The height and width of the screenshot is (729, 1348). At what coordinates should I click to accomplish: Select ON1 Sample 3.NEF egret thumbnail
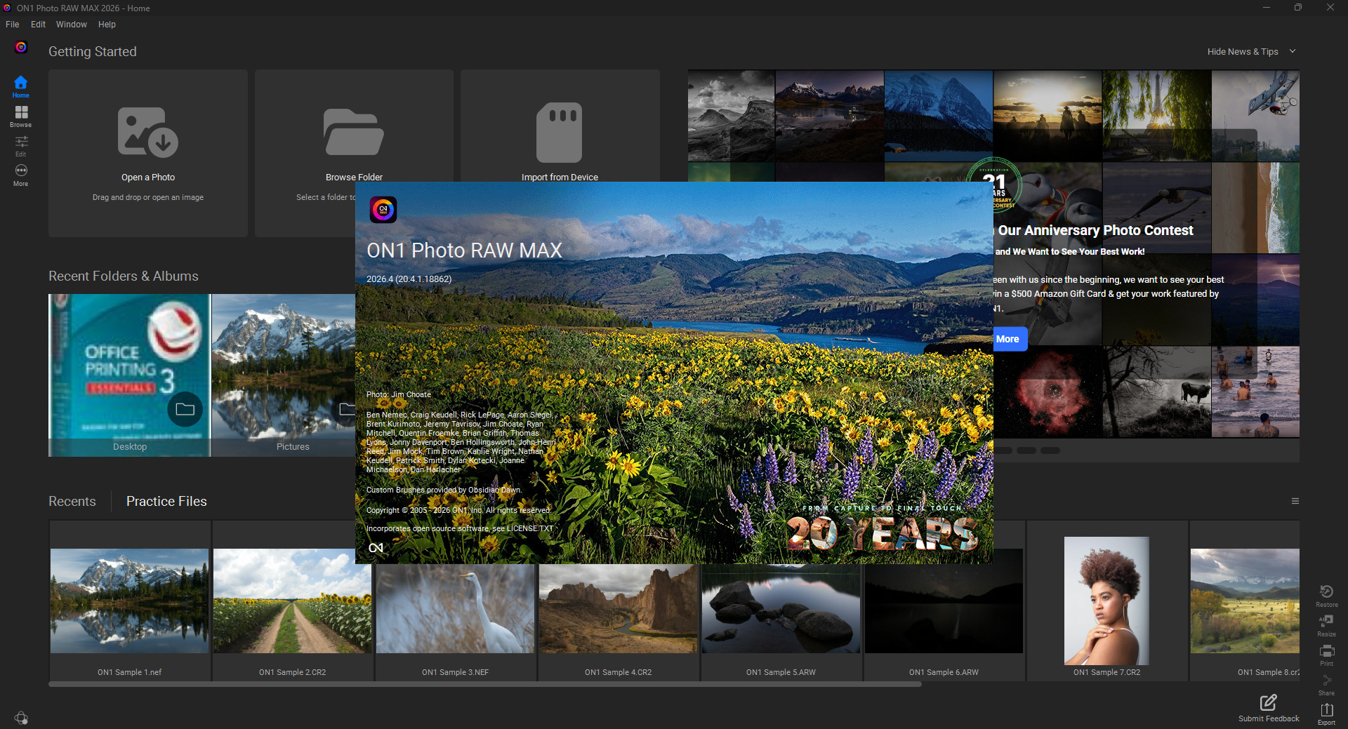[x=456, y=608]
